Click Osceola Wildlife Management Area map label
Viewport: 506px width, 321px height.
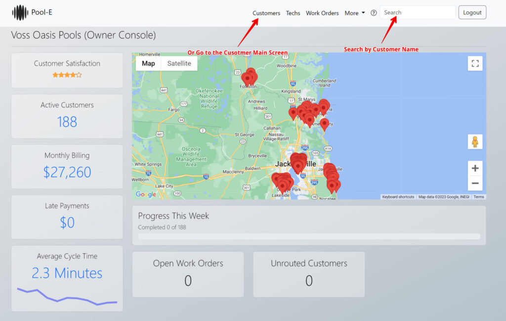coord(191,157)
